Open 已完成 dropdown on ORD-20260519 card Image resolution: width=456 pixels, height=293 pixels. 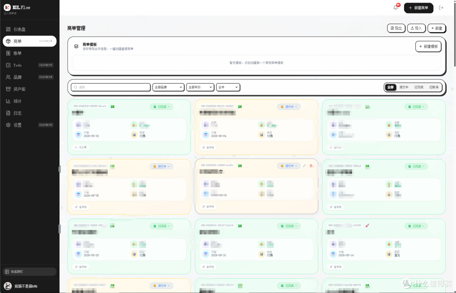coord(161,226)
